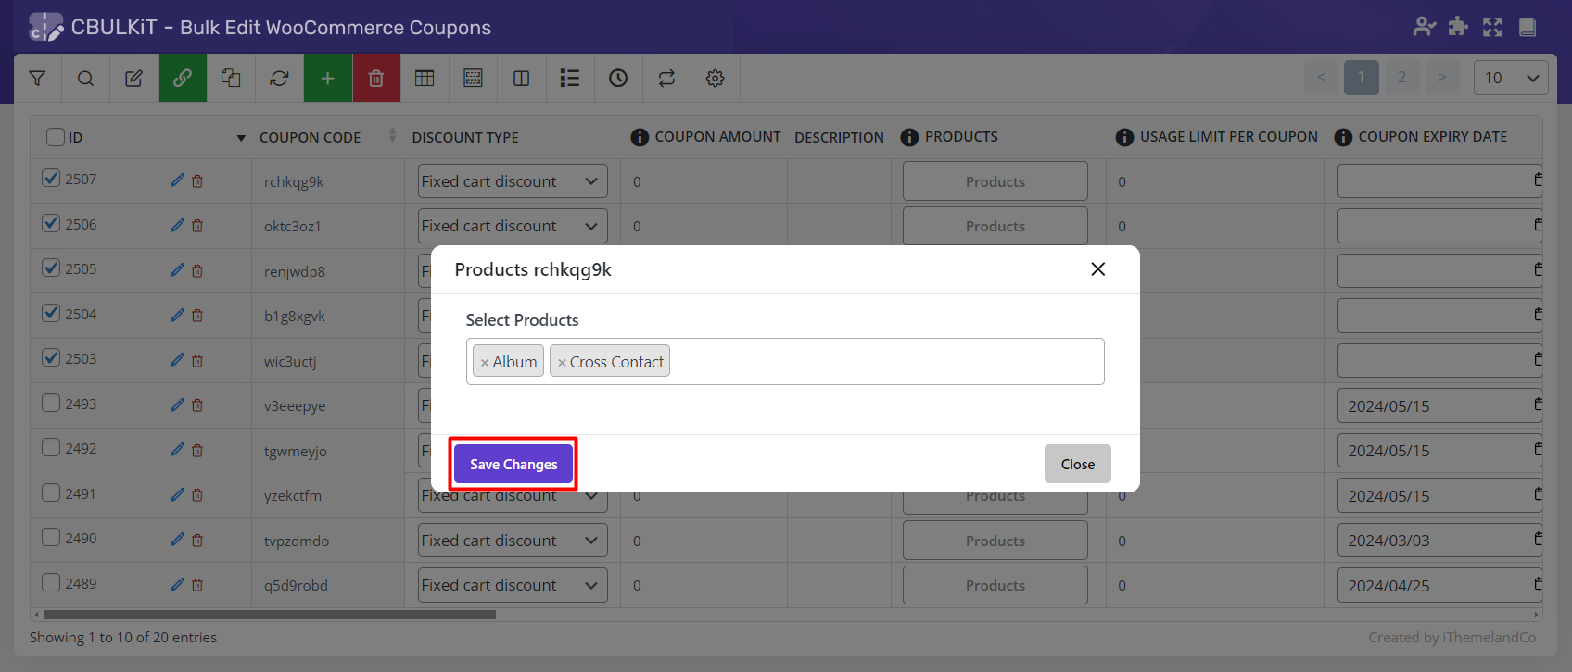Click the red trash delete toolbar icon
The image size is (1572, 672).
tap(376, 79)
